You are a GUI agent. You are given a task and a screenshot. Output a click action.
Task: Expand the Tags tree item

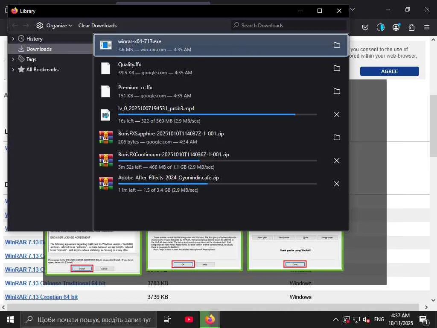click(13, 59)
